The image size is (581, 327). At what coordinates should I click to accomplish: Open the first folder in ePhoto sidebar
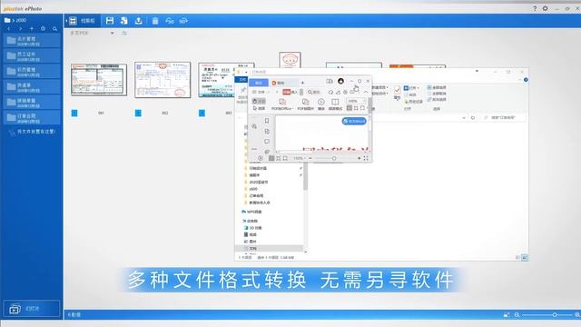pyautogui.click(x=32, y=41)
